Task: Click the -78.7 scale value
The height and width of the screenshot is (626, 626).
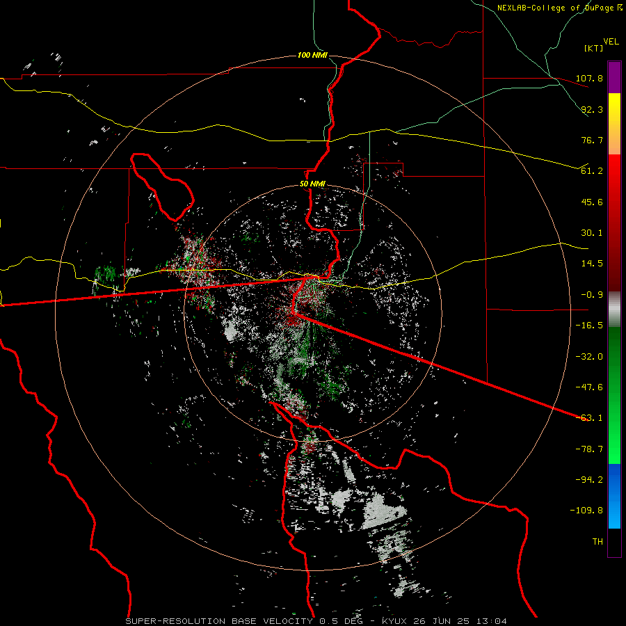Action: (x=589, y=449)
